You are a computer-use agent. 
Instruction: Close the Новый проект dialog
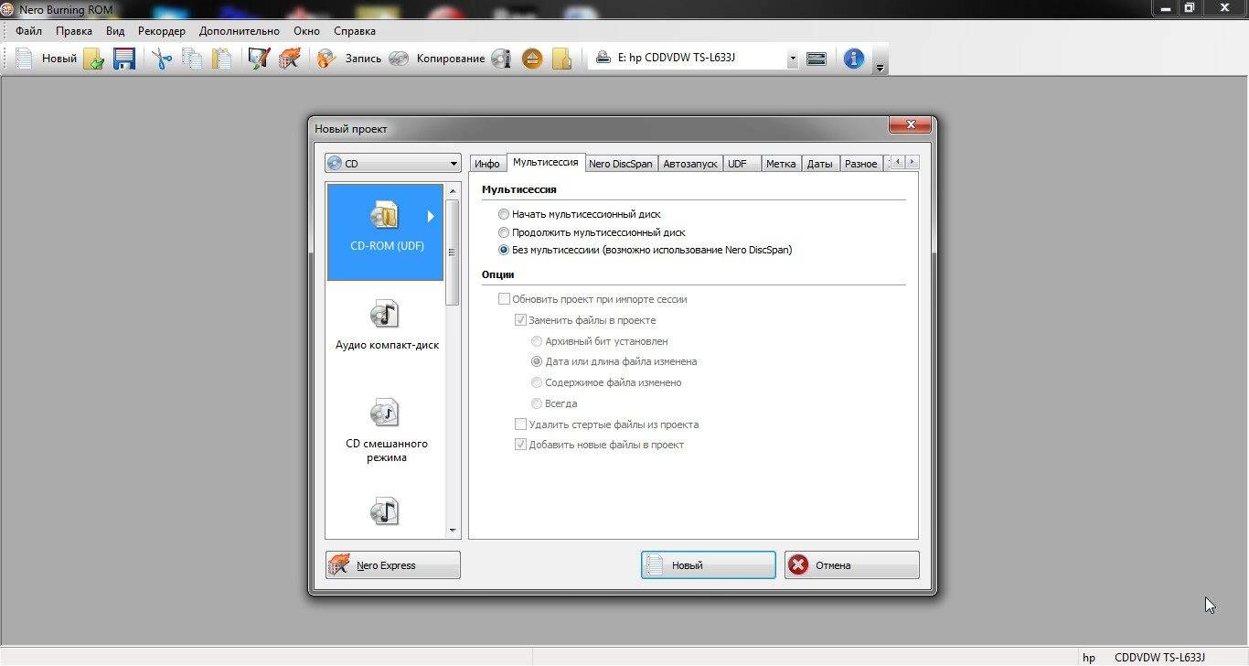point(911,125)
